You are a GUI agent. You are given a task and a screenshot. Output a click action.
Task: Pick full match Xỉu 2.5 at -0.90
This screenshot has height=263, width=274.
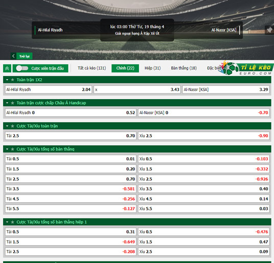tap(203, 136)
